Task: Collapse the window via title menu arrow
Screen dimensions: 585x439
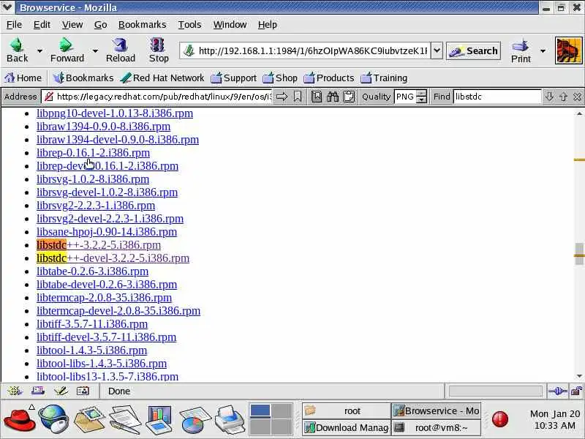Action: pos(7,7)
